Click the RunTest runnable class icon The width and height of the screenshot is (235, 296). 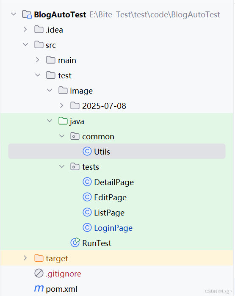[75, 243]
